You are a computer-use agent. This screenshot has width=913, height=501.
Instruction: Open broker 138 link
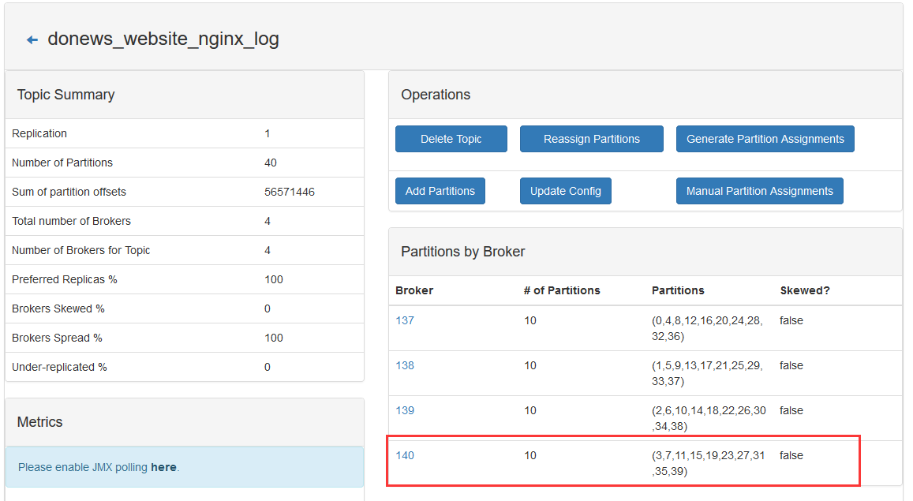(x=405, y=365)
